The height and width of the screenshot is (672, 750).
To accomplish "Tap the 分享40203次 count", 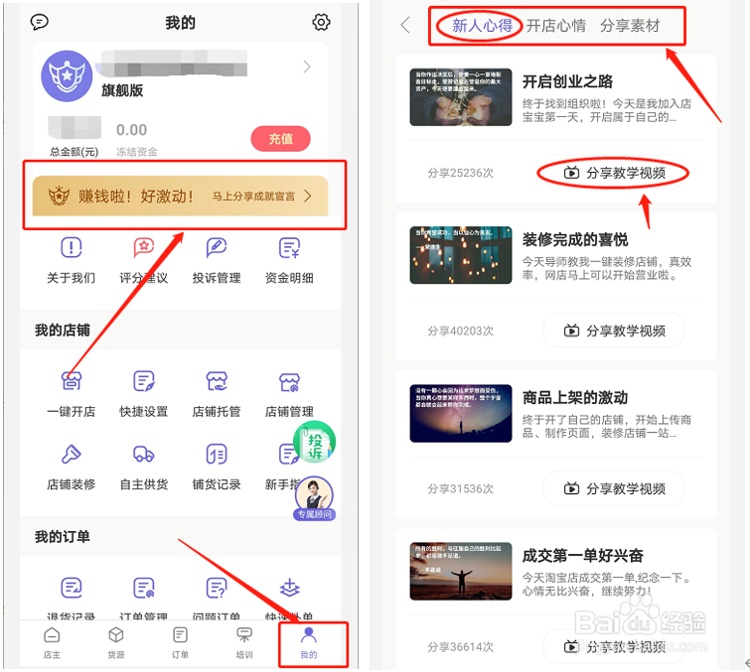I will click(x=460, y=331).
